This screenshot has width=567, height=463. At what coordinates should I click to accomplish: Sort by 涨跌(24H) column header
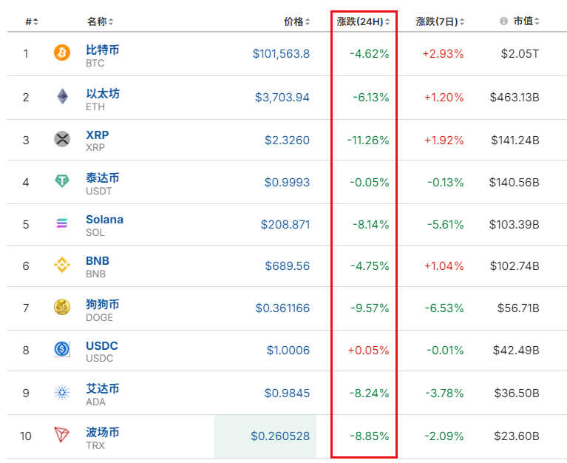[363, 21]
